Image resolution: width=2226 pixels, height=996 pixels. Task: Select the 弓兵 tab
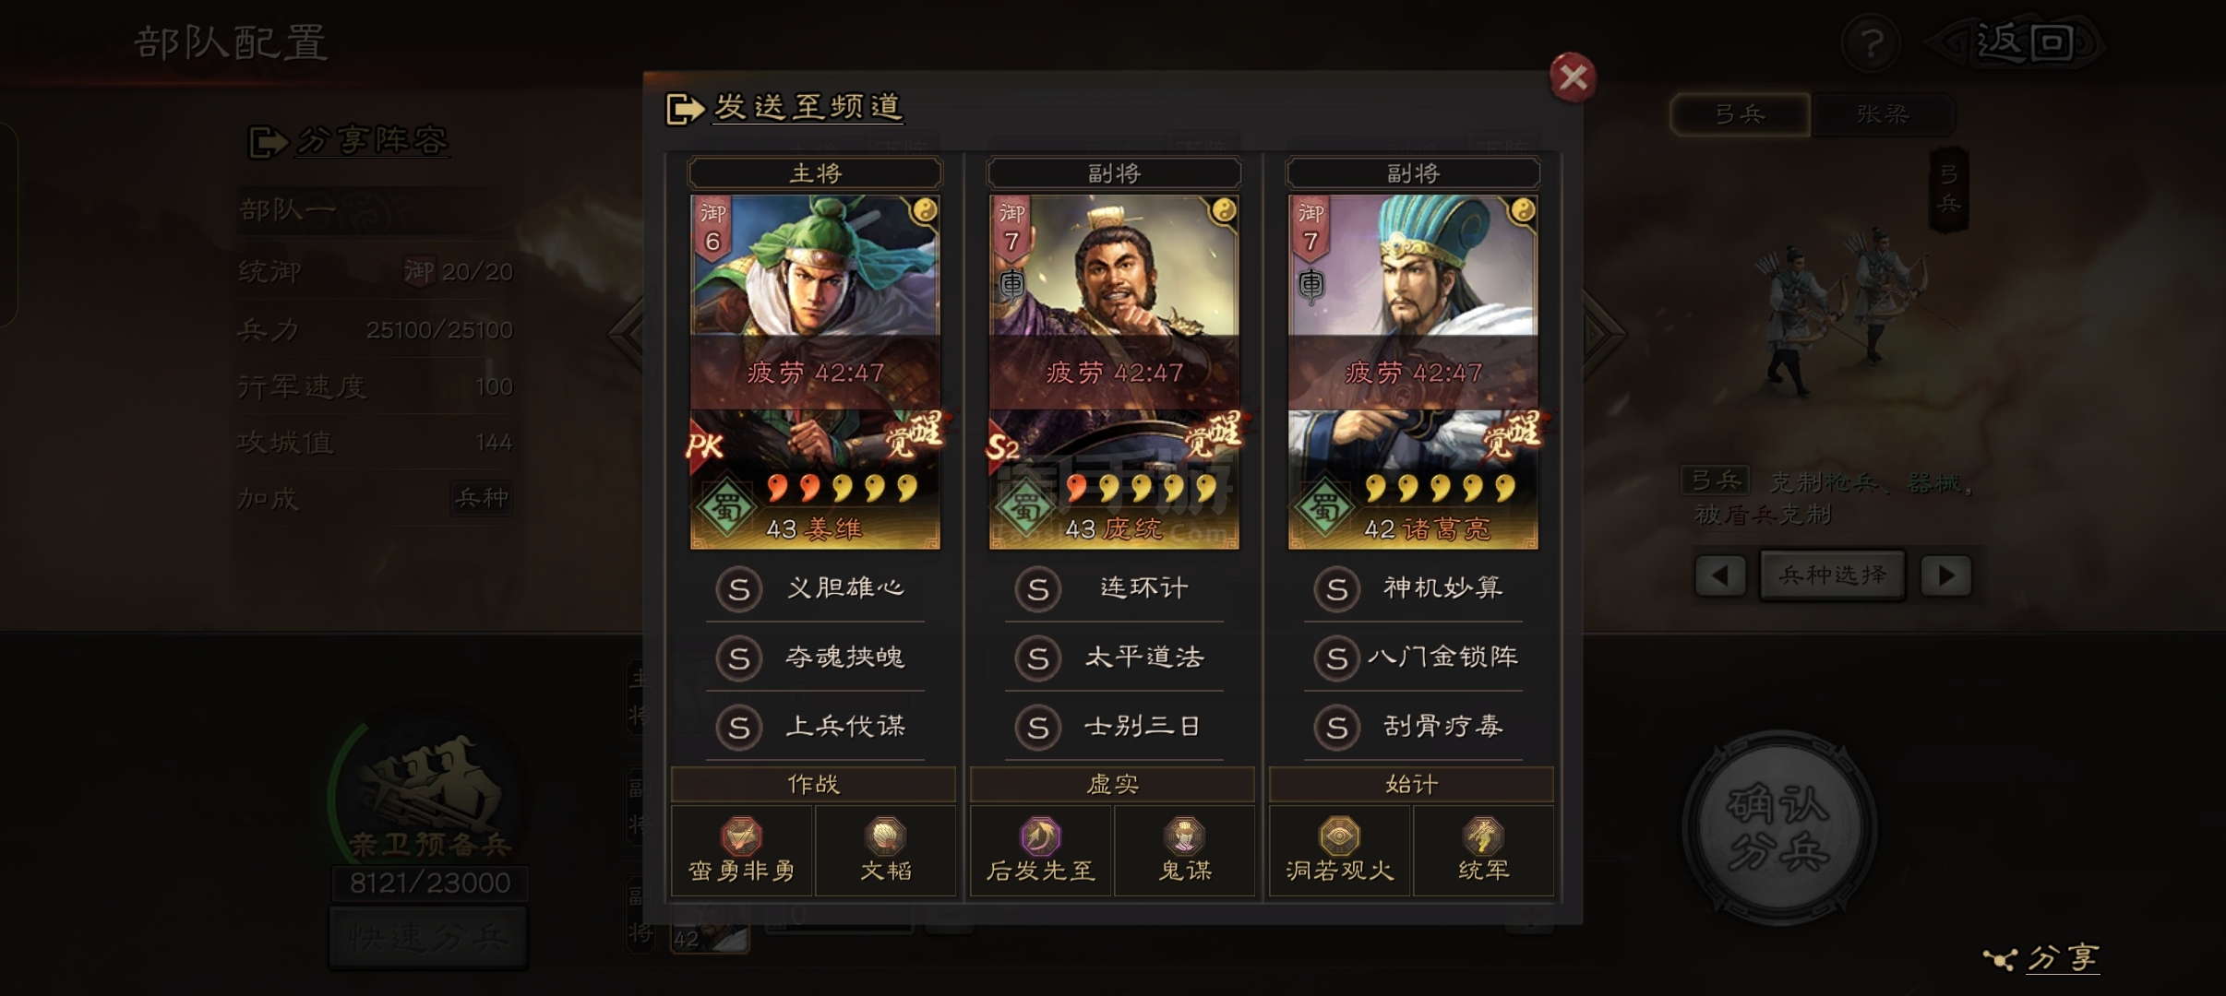coord(1741,114)
